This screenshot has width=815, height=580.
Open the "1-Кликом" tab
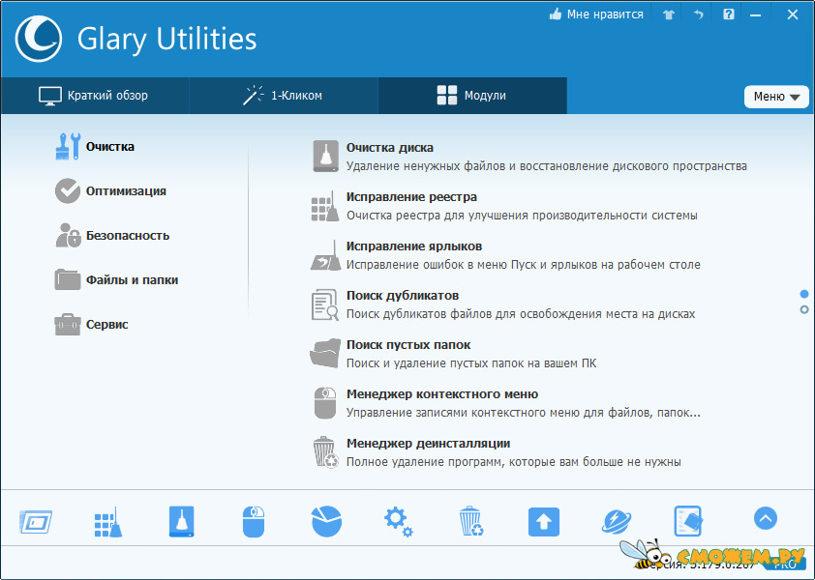click(283, 96)
